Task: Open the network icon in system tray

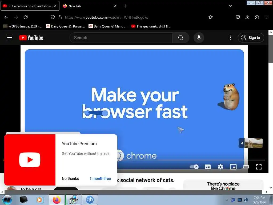Action: point(240,200)
